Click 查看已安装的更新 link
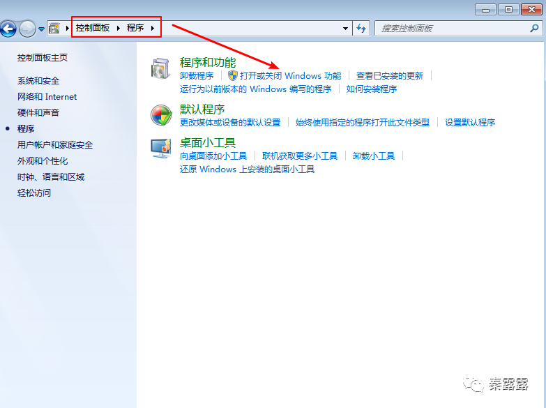The image size is (546, 408). [x=390, y=76]
